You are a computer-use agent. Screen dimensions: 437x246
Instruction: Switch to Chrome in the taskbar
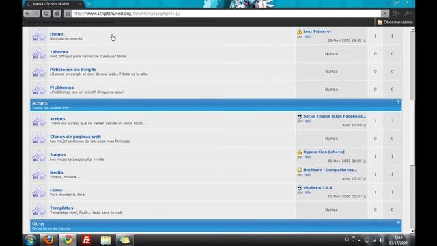point(68,240)
